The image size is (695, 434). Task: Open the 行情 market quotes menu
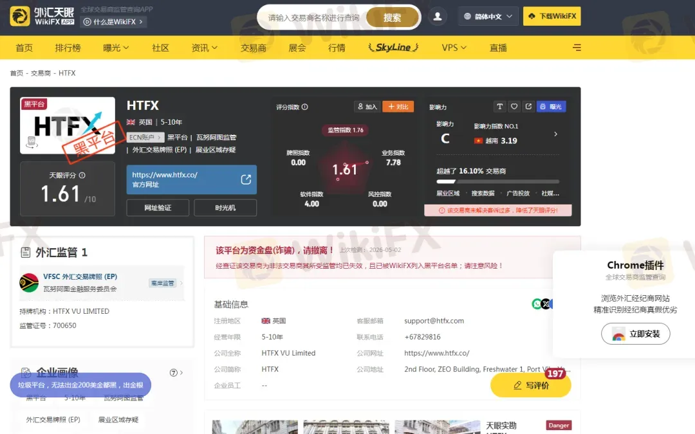(337, 48)
